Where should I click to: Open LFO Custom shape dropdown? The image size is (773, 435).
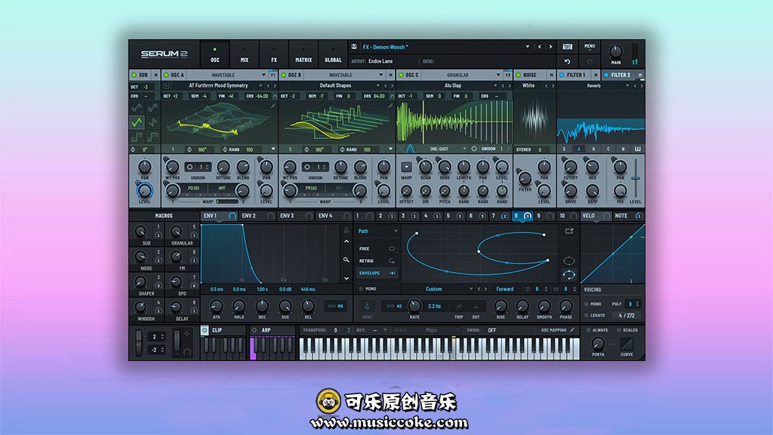(471, 289)
